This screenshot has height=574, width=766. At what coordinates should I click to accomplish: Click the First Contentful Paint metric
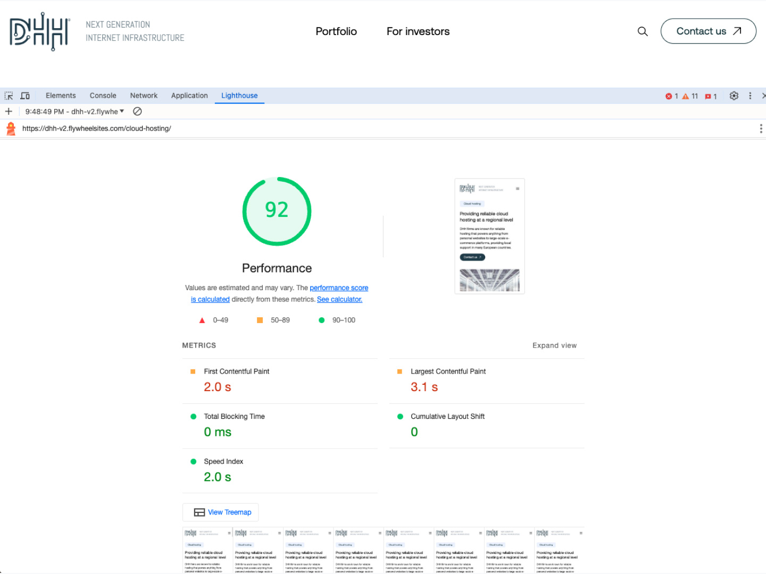coord(280,381)
